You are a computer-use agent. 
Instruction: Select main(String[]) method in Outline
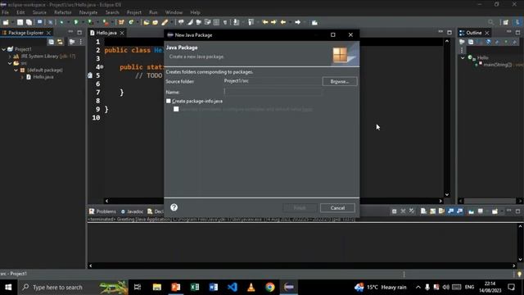click(x=497, y=65)
